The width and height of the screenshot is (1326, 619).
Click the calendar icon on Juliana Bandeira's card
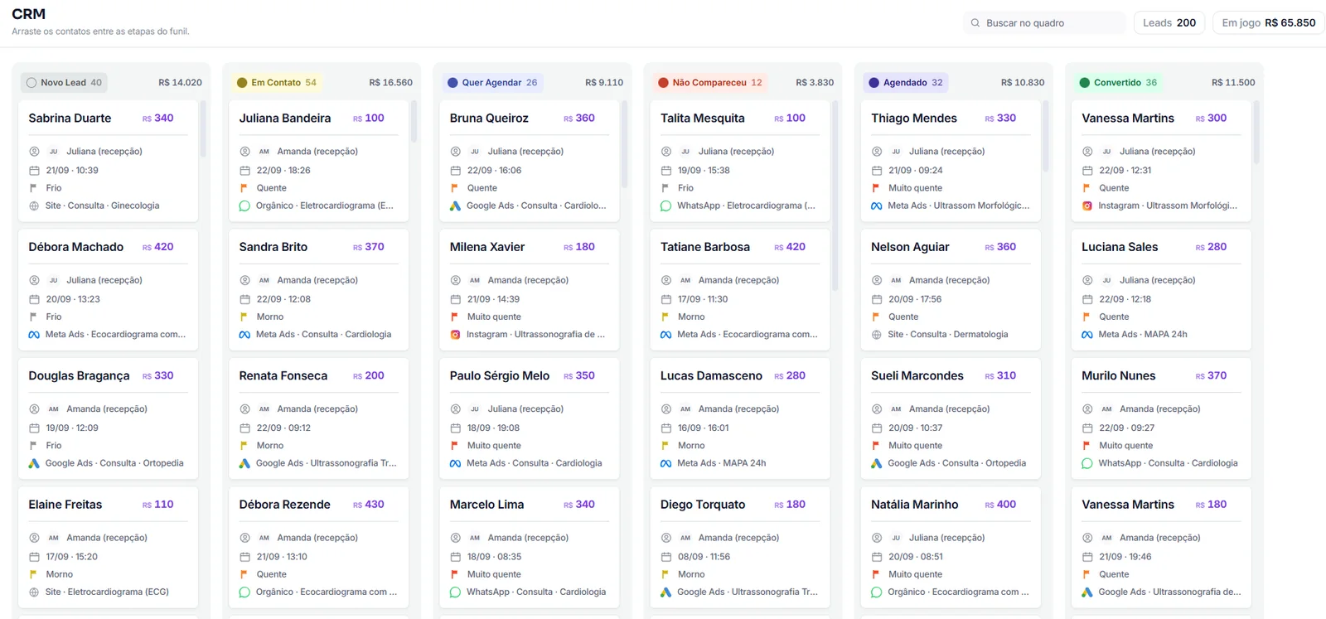(244, 171)
